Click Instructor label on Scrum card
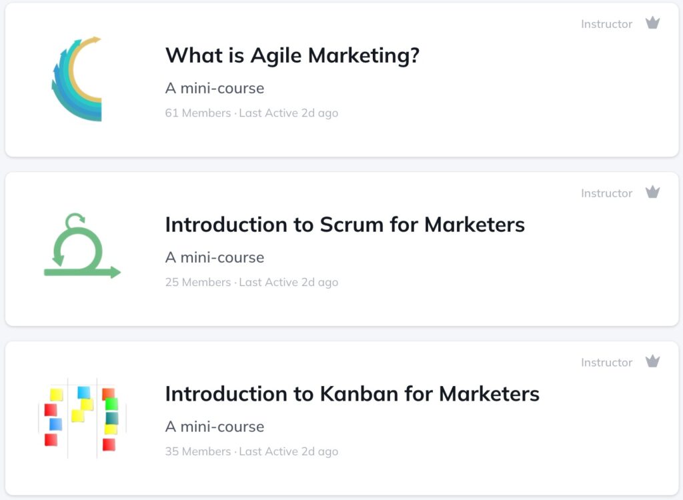 click(606, 193)
